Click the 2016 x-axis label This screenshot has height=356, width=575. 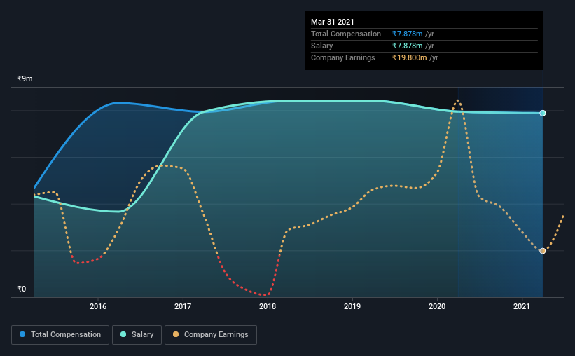[98, 306]
